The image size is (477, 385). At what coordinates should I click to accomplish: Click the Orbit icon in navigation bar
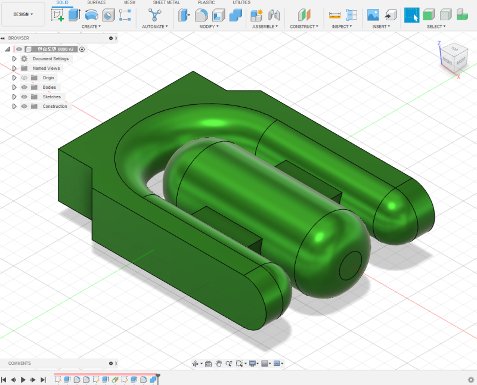(x=195, y=364)
